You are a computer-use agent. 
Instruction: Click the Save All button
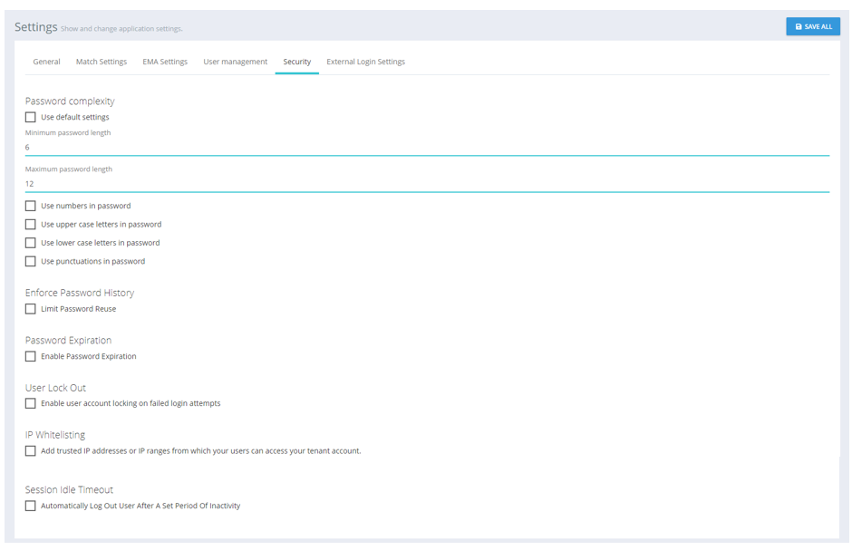[812, 26]
